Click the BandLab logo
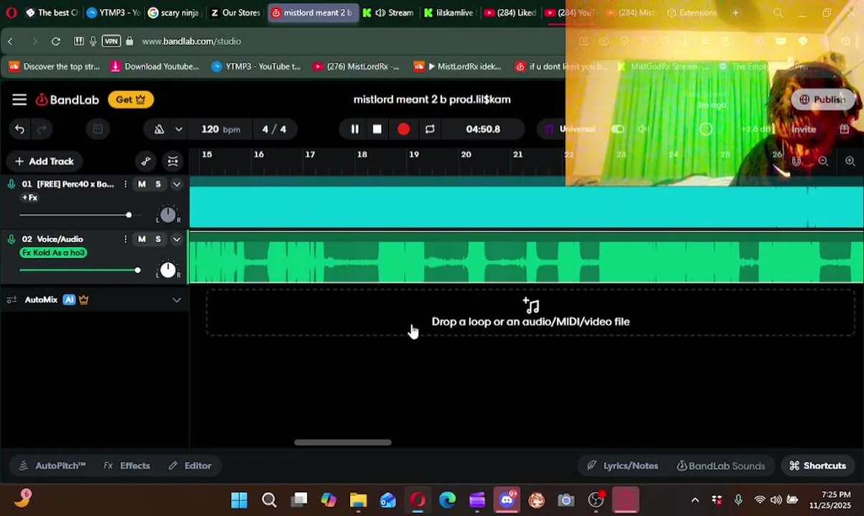 click(x=67, y=100)
